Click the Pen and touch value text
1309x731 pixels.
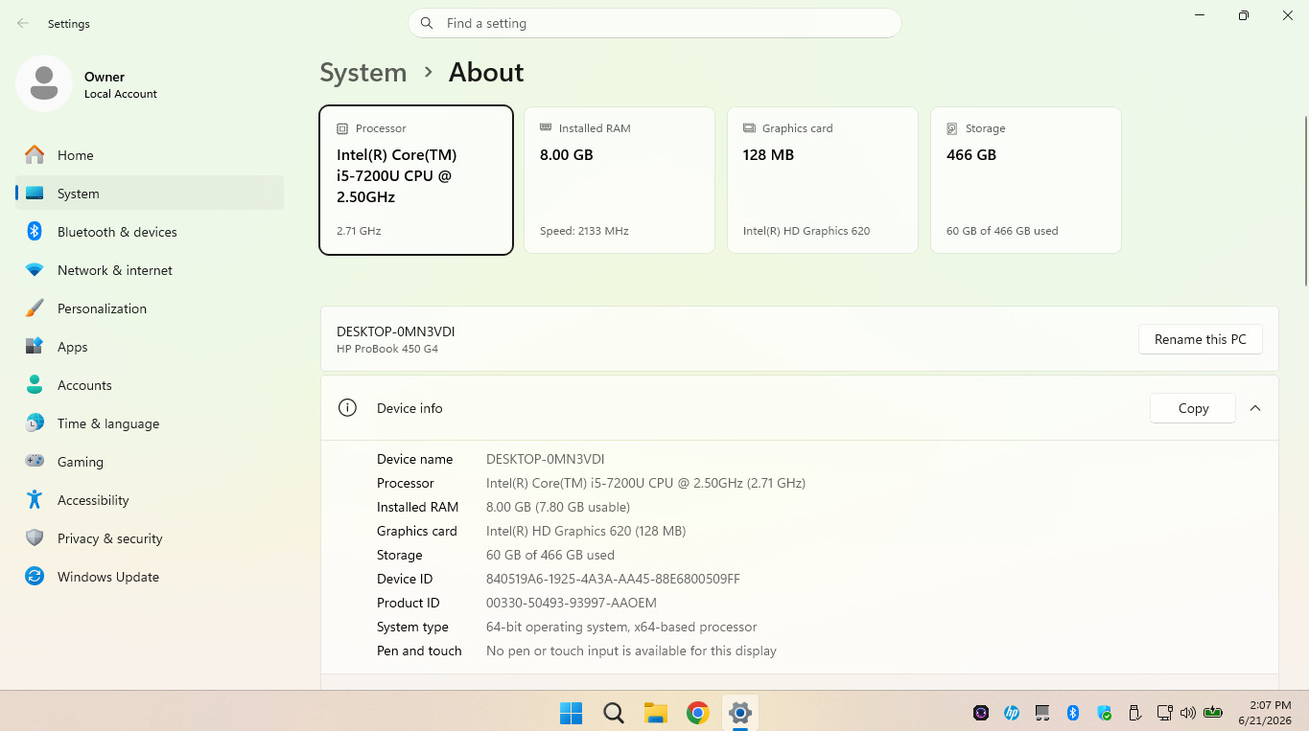click(631, 651)
